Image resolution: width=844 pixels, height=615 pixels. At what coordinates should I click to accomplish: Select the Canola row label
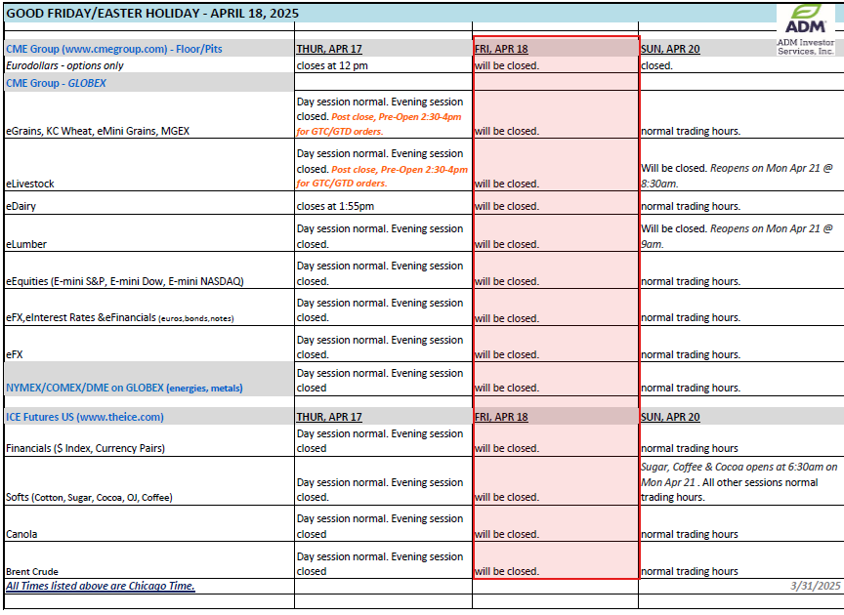click(x=22, y=534)
